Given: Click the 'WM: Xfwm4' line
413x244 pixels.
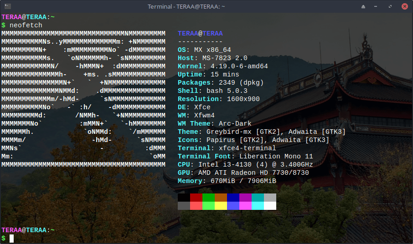Looking at the screenshot, I should click(x=196, y=115).
